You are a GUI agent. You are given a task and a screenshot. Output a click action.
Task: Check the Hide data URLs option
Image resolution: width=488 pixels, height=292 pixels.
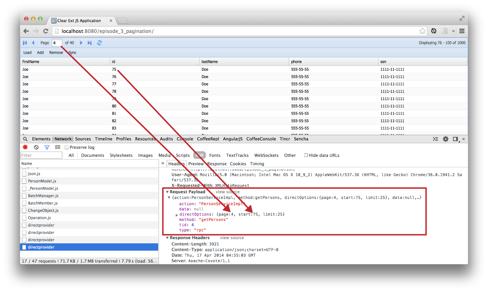[306, 155]
